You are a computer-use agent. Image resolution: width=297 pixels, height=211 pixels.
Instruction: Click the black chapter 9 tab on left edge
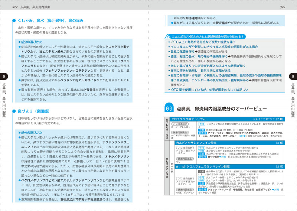point(4,77)
